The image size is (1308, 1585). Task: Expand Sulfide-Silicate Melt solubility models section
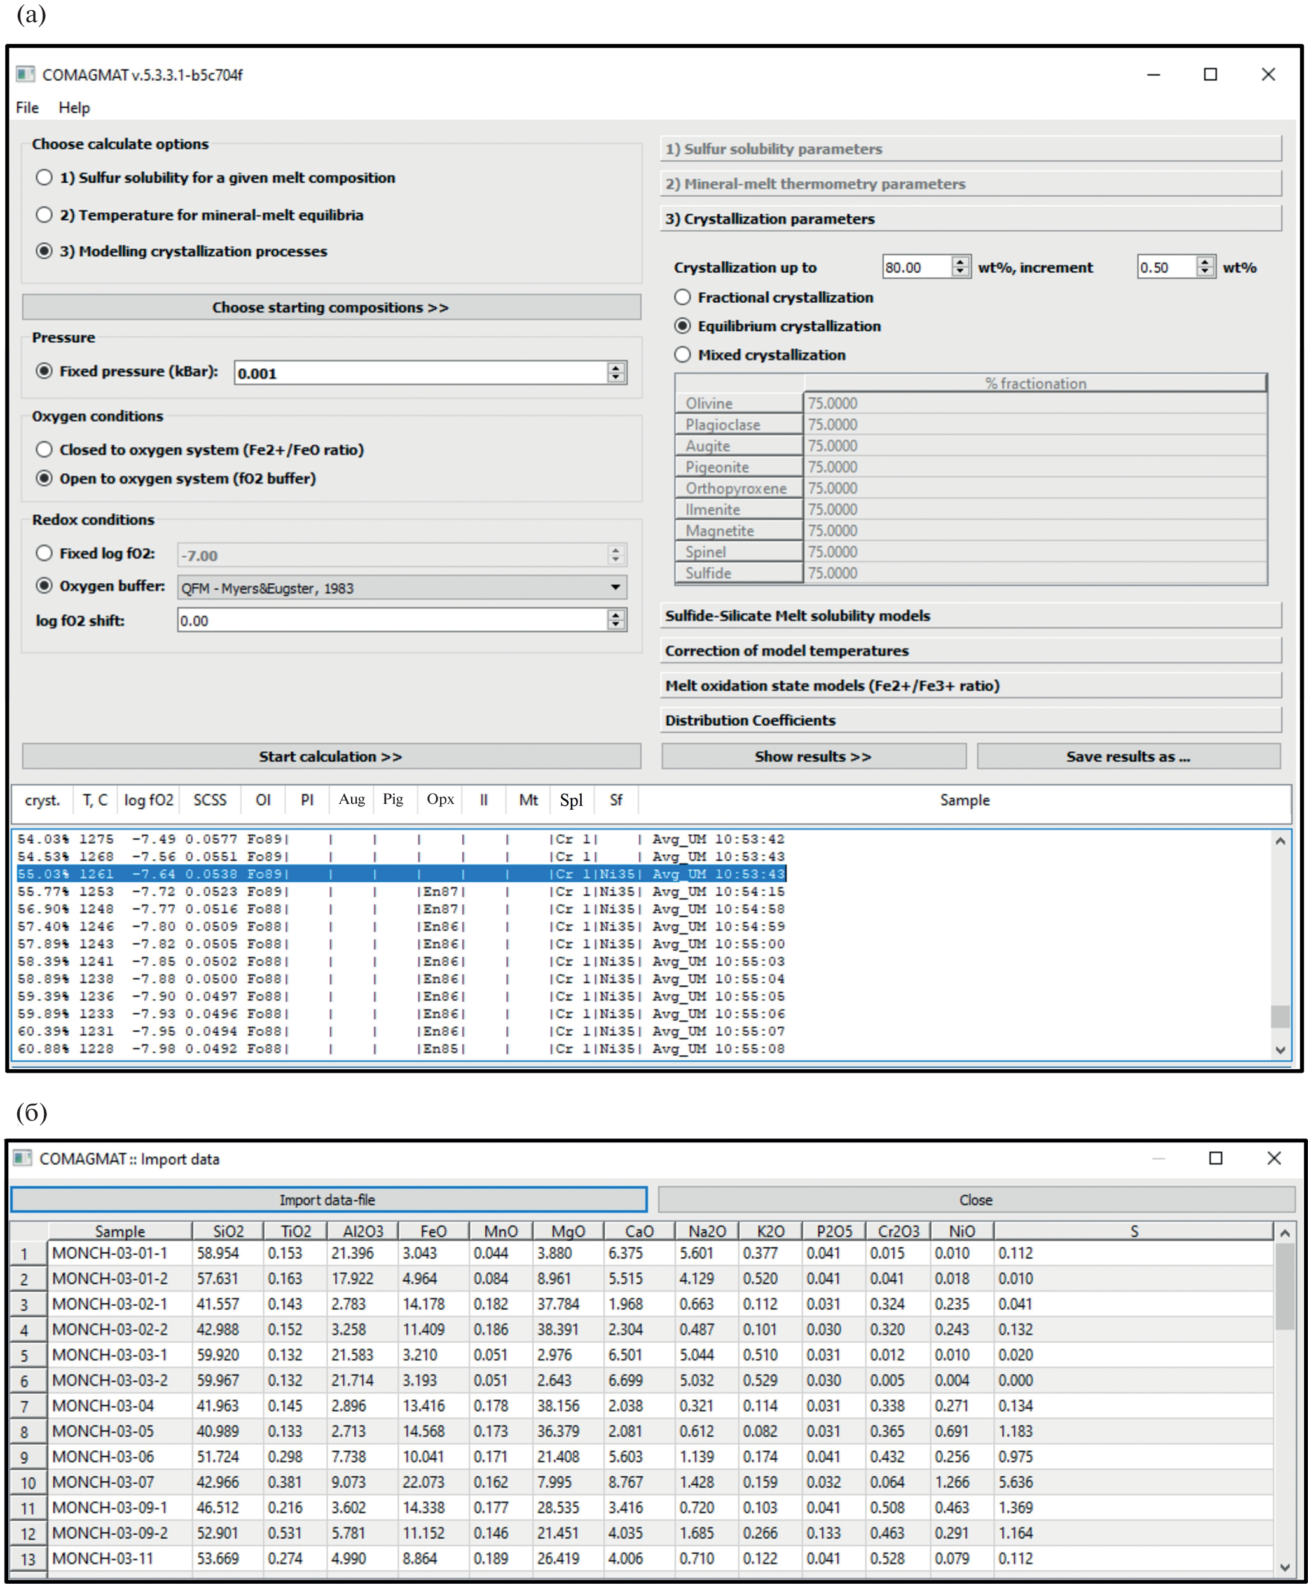[x=970, y=615]
